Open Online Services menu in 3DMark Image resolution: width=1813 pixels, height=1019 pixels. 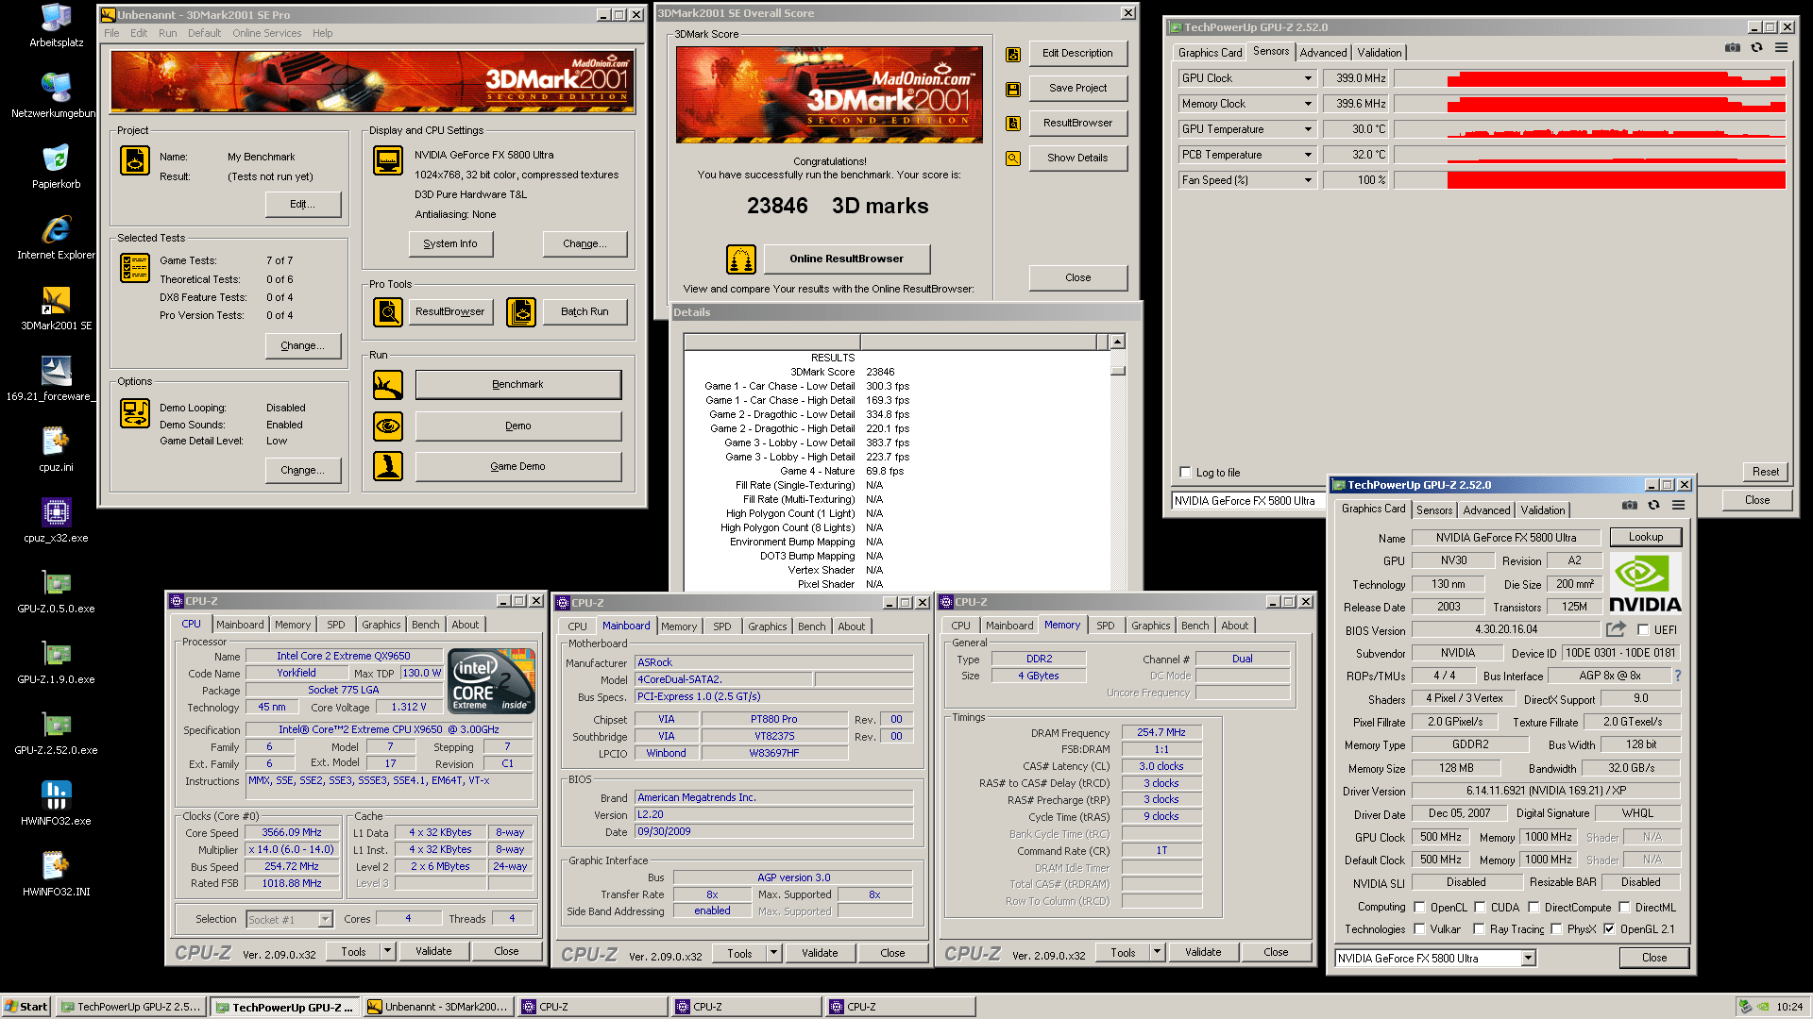266,33
